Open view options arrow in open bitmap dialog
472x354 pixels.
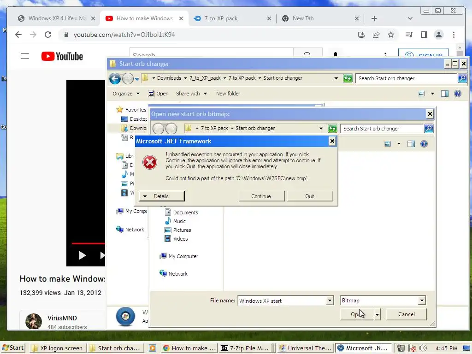pyautogui.click(x=399, y=144)
